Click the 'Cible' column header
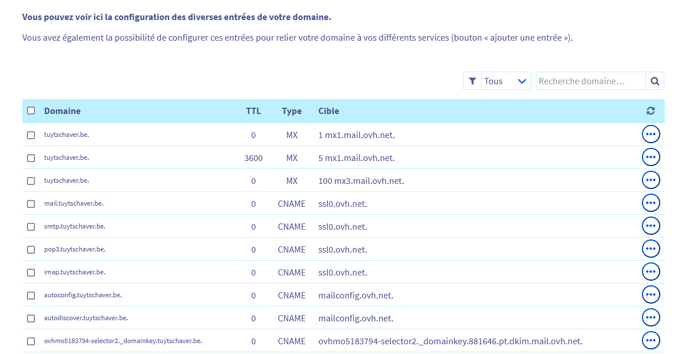The width and height of the screenshot is (674, 354). coord(328,111)
